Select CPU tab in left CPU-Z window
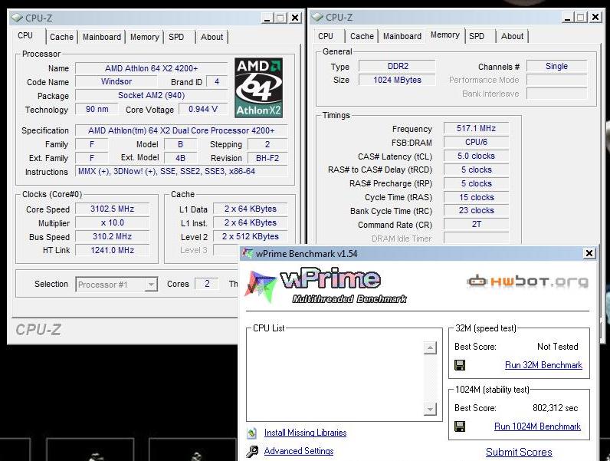610x461 pixels. click(25, 35)
